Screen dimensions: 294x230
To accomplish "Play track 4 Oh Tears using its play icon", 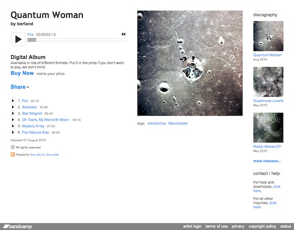I will [x=13, y=120].
